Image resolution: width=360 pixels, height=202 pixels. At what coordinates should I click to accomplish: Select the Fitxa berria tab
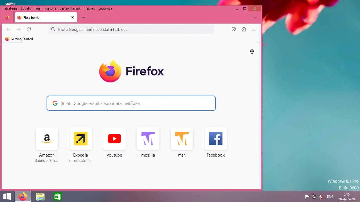click(x=46, y=17)
